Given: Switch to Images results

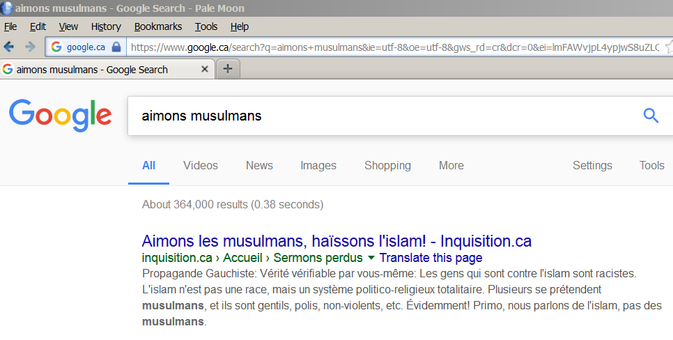Looking at the screenshot, I should point(318,165).
